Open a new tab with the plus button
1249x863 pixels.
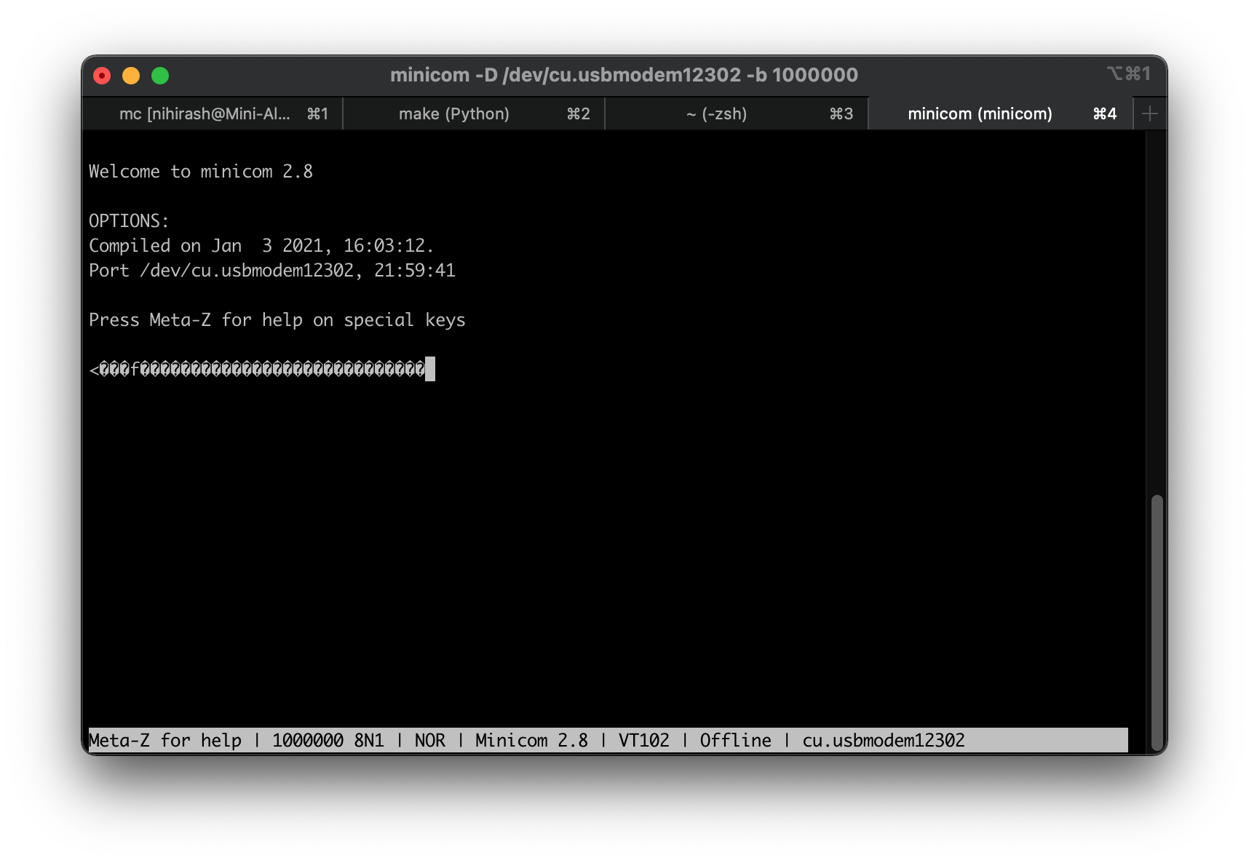1150,114
